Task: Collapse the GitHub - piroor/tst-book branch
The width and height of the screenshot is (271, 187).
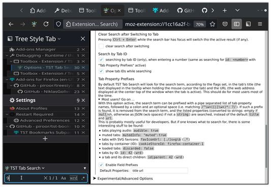Action: pos(7,127)
